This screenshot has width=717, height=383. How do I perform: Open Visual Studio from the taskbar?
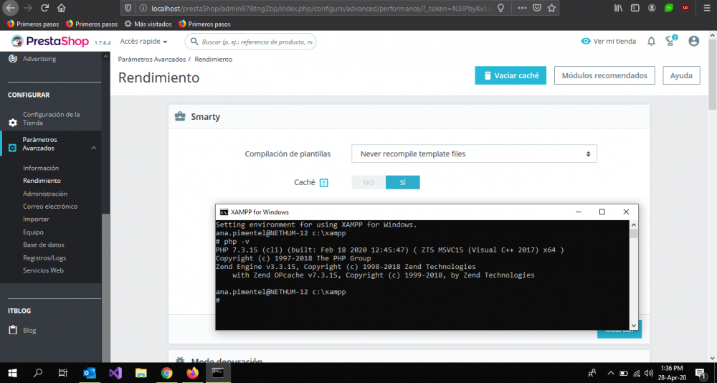pos(115,373)
